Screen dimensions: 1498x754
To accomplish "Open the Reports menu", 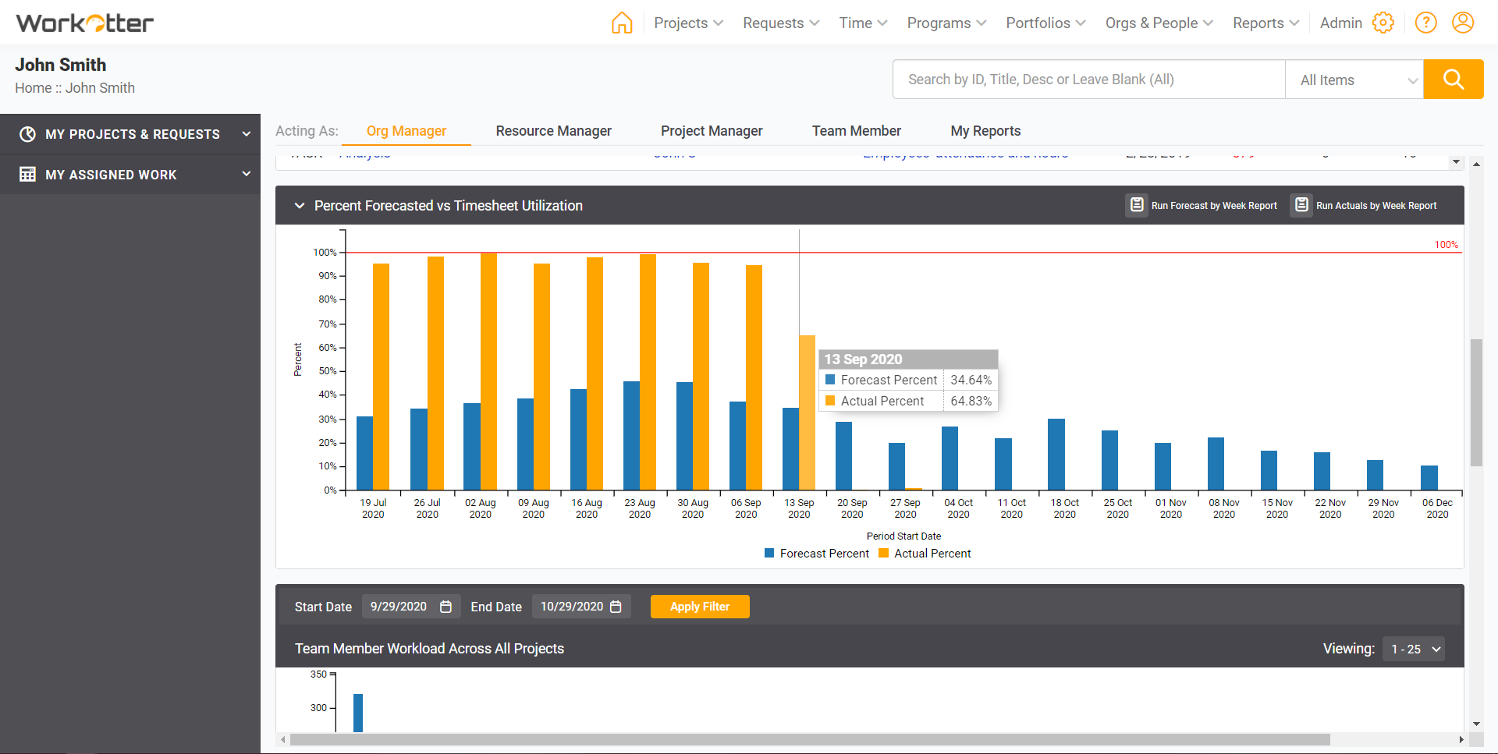I will coord(1265,23).
